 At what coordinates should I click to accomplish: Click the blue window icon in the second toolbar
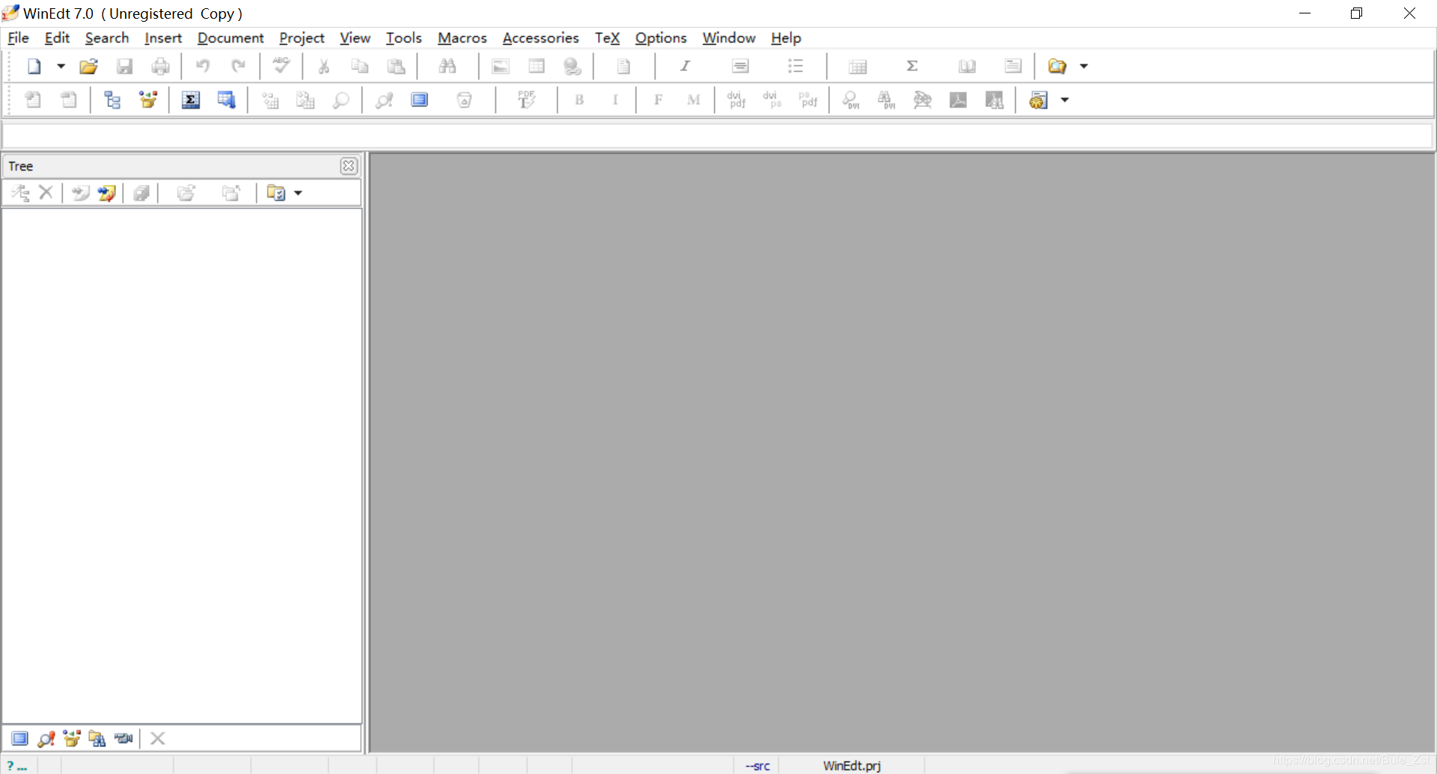[420, 100]
